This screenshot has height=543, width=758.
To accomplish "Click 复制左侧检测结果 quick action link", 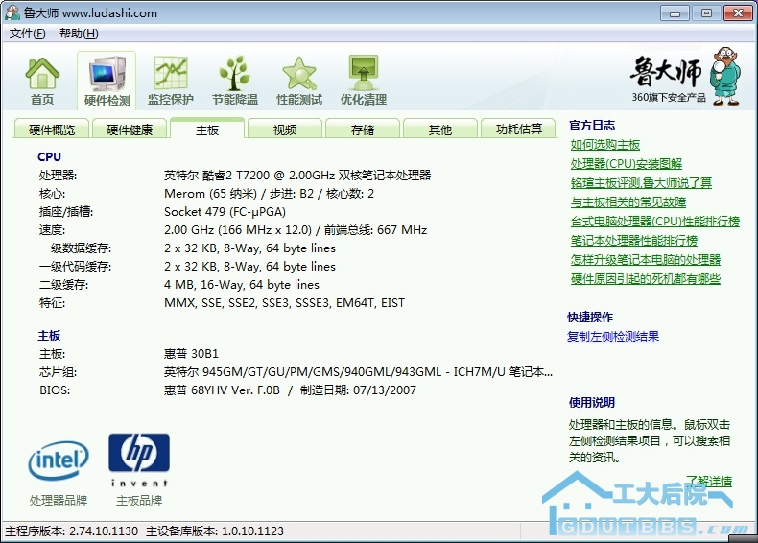I will tap(613, 337).
